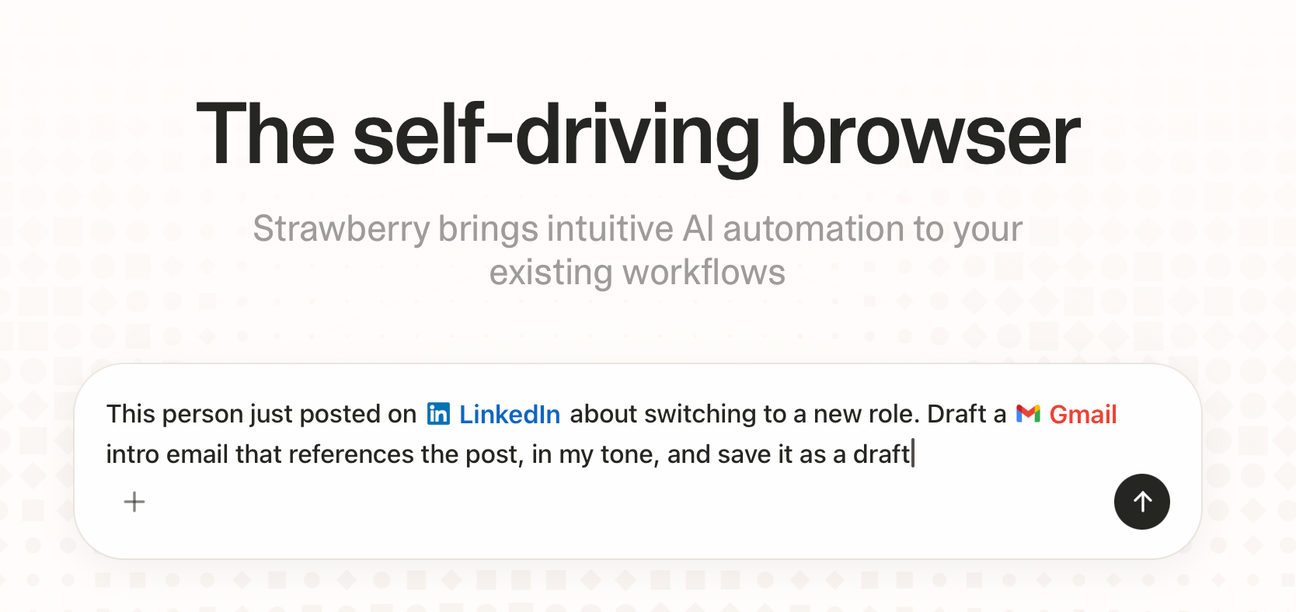Image resolution: width=1296 pixels, height=612 pixels.
Task: Place cursor after the word "draft"
Action: pyautogui.click(x=912, y=454)
